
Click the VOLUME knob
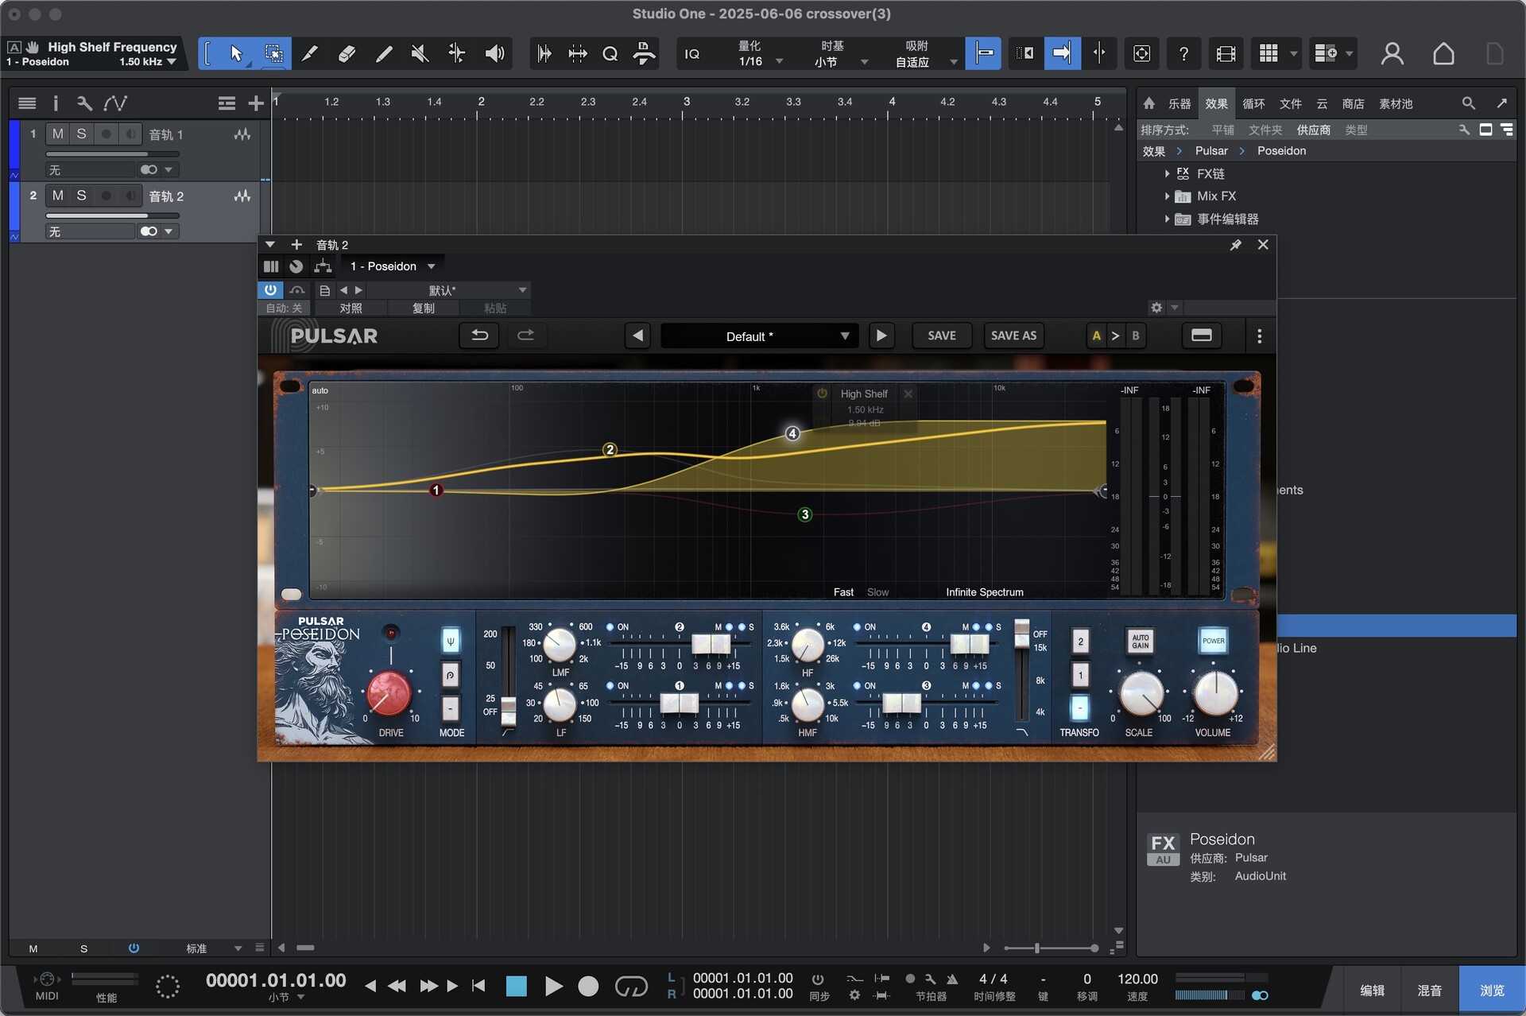[1214, 692]
